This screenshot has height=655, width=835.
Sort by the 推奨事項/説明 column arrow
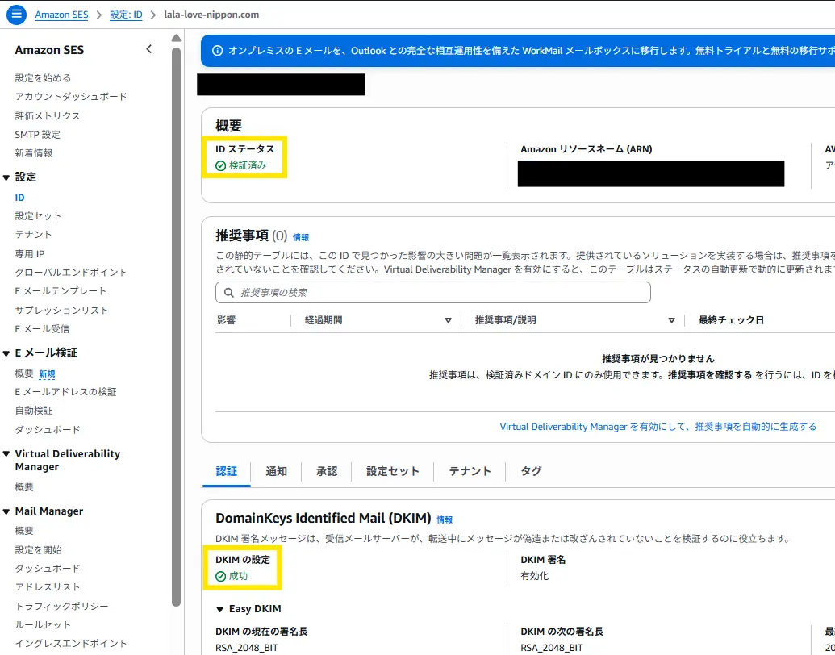(671, 320)
